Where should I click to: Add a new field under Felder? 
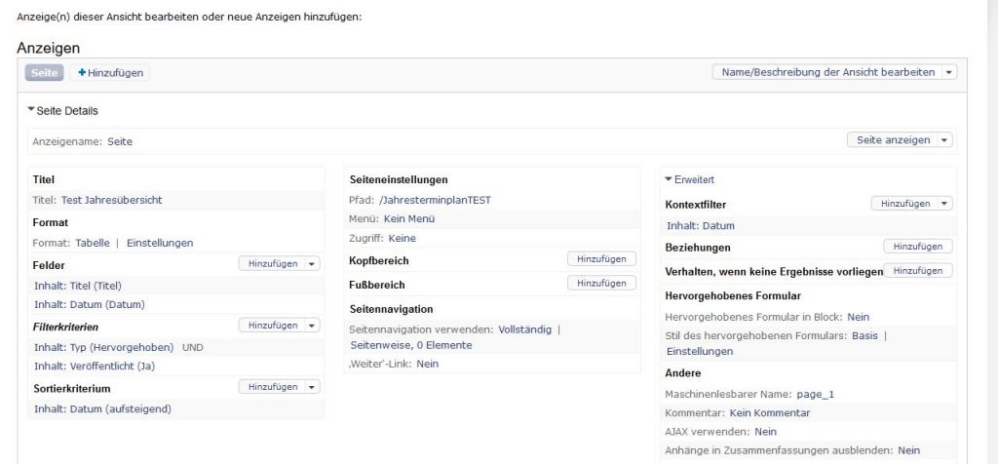(x=272, y=264)
